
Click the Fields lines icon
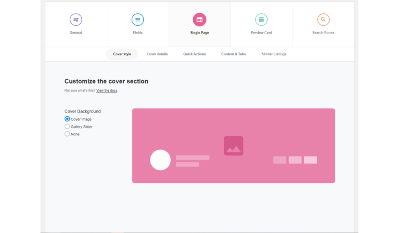tap(138, 20)
